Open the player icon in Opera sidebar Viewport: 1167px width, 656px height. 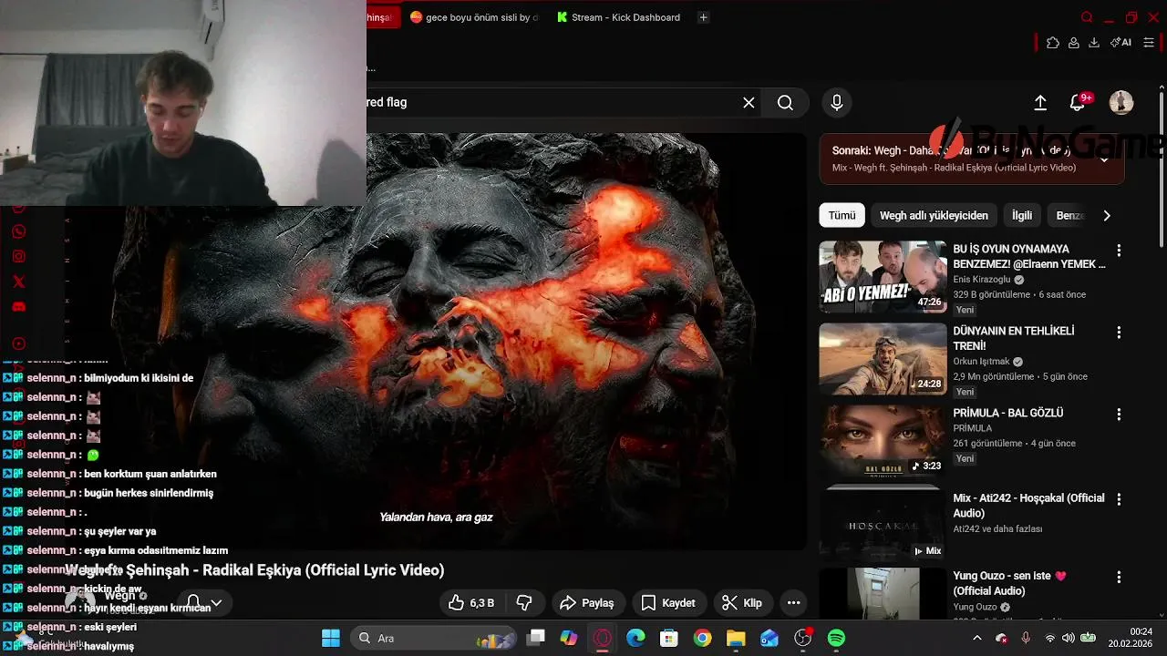pyautogui.click(x=19, y=343)
